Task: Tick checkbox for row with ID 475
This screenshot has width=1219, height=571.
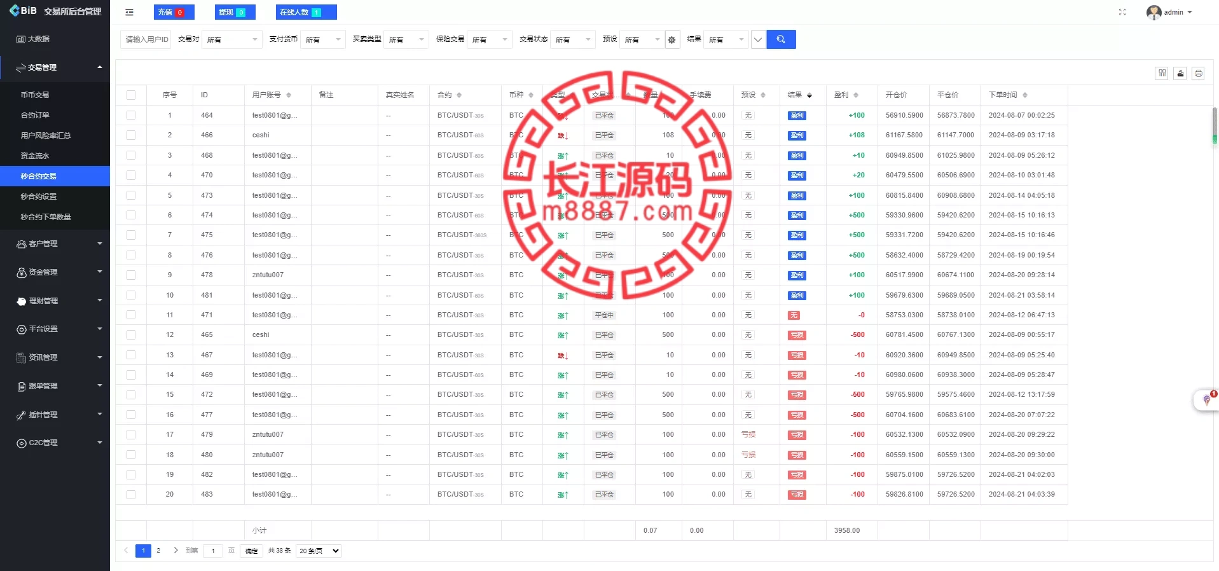Action: (x=131, y=235)
